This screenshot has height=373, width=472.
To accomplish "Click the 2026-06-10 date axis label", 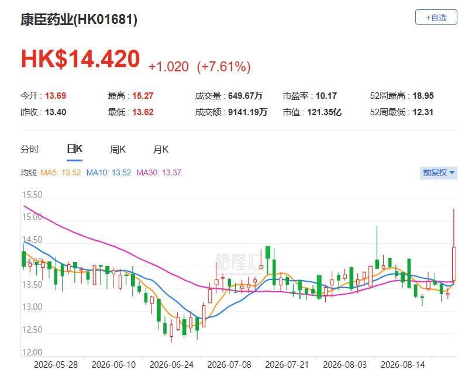I will click(114, 365).
